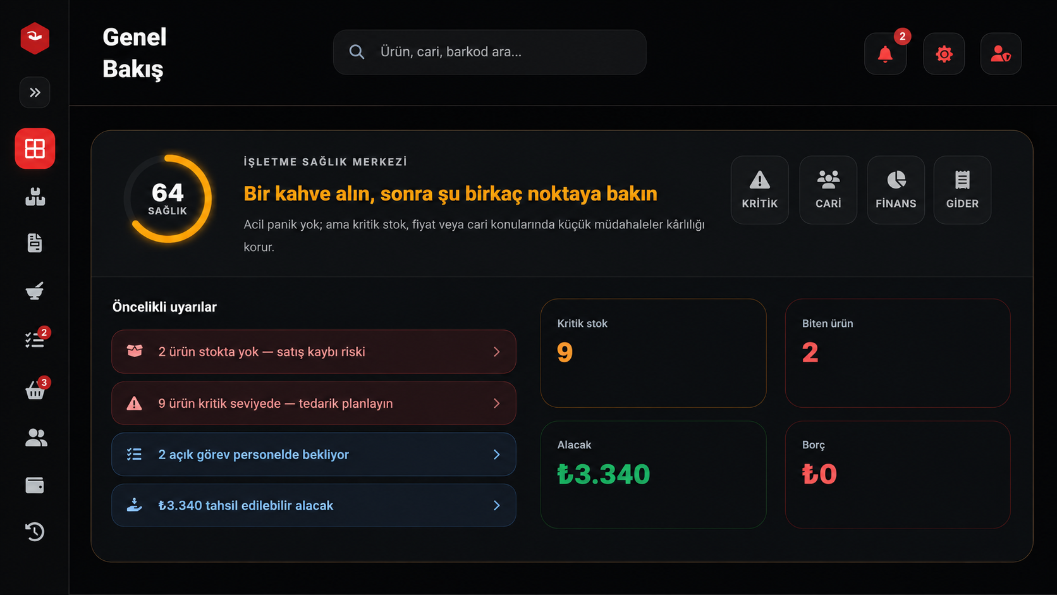Open alert '₺3.340 tahsil edilebilir alacak'
Screen dimensions: 1057x595
coord(314,505)
